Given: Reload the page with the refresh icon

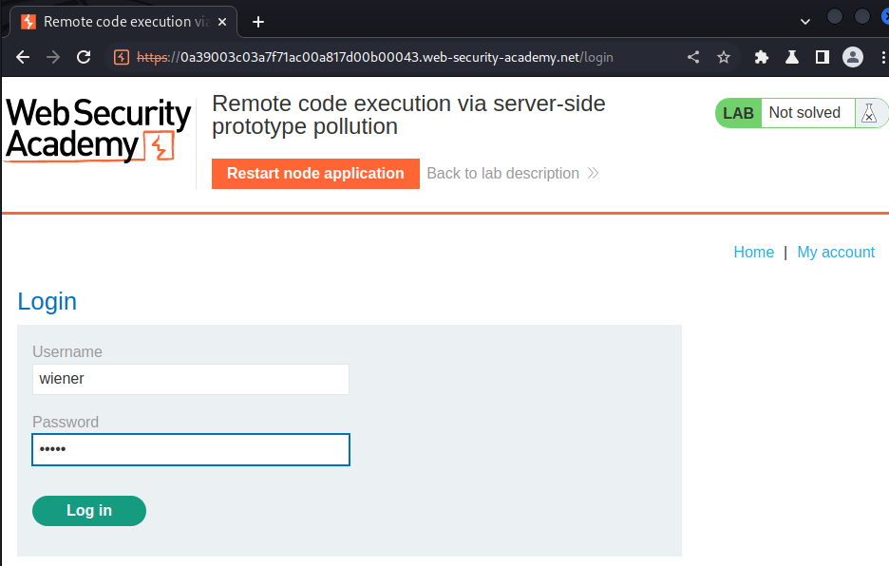Looking at the screenshot, I should [x=84, y=57].
